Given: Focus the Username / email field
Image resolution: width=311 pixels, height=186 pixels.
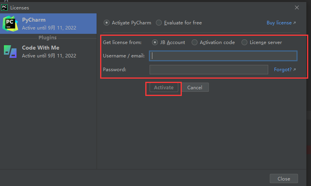Looking at the screenshot, I should point(223,56).
